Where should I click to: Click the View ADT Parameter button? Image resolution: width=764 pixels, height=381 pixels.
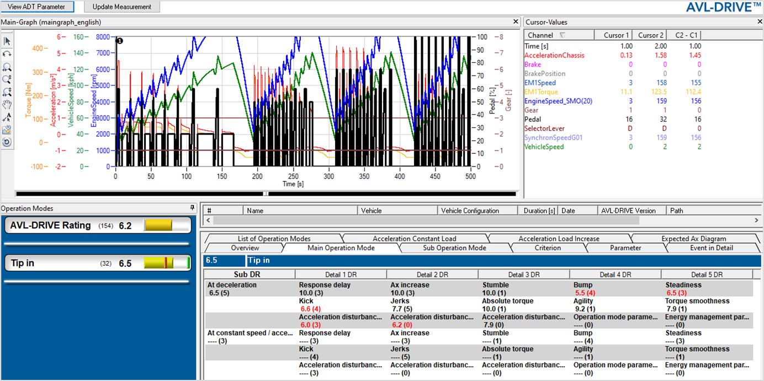(x=36, y=7)
